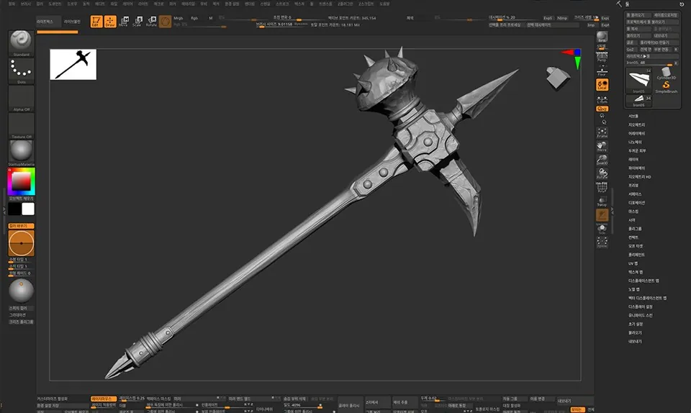
Task: Click the gray sphere preview below left sliders
Action: point(21,290)
